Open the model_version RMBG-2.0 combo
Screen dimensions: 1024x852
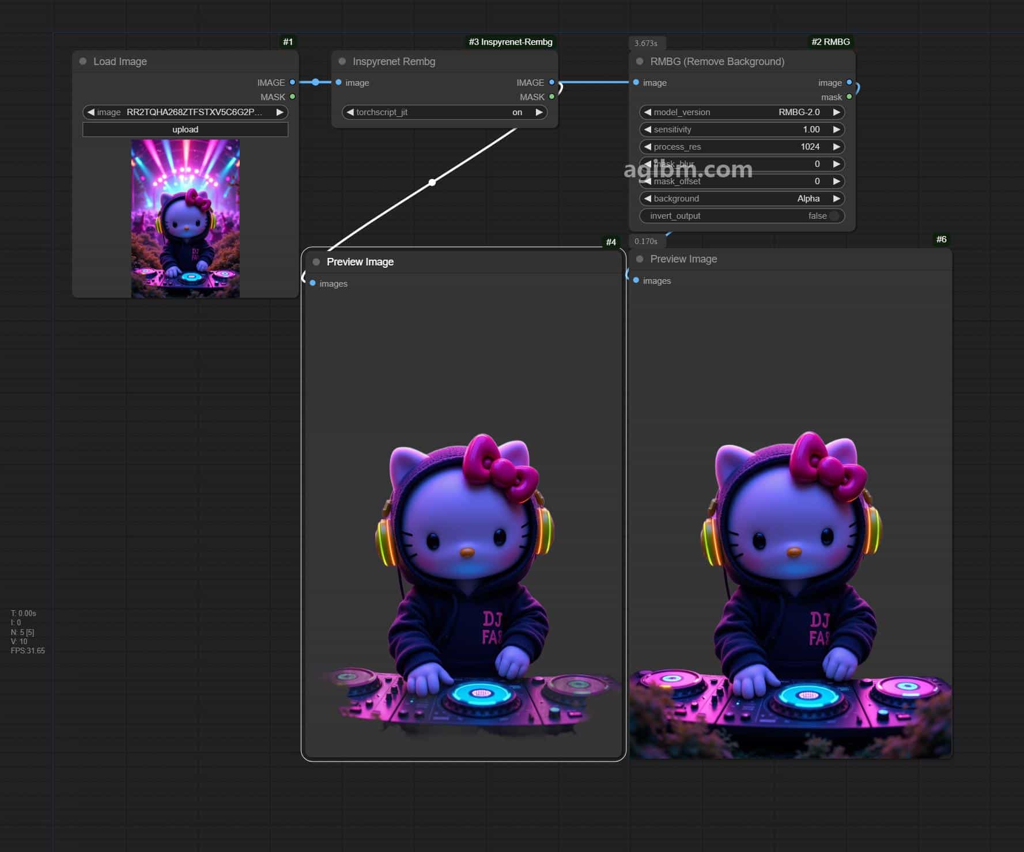tap(742, 112)
